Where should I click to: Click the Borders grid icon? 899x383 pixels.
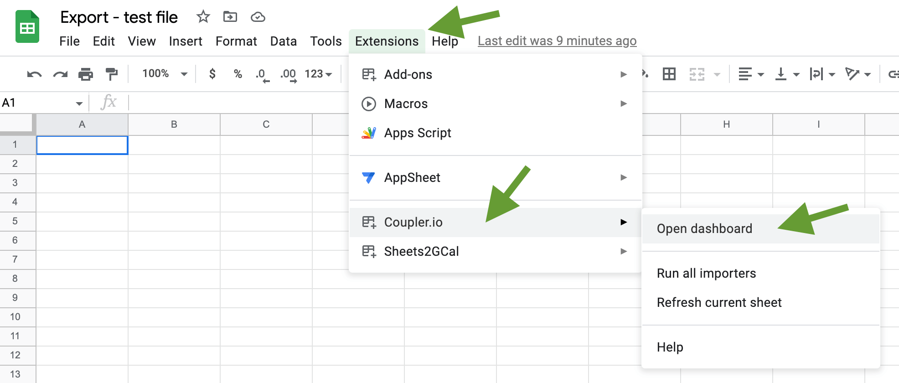[x=669, y=74]
